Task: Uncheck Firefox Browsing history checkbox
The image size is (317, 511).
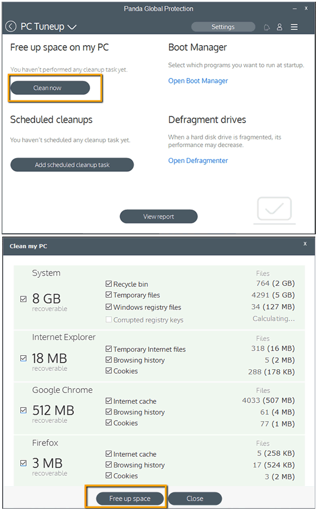Action: pyautogui.click(x=109, y=464)
